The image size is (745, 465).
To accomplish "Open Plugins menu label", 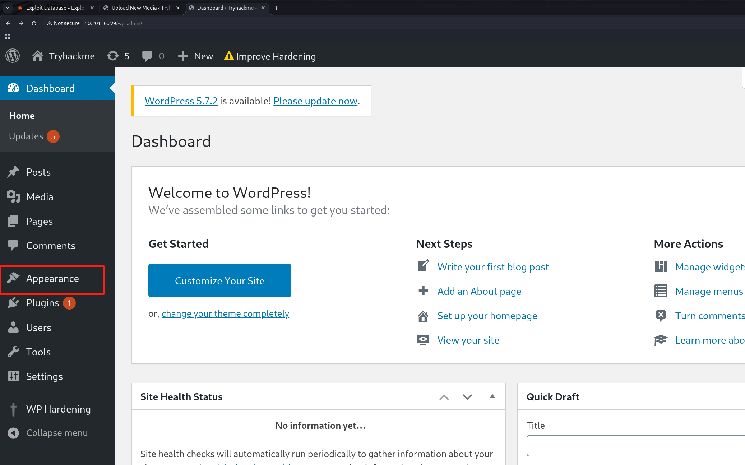I will pos(42,303).
